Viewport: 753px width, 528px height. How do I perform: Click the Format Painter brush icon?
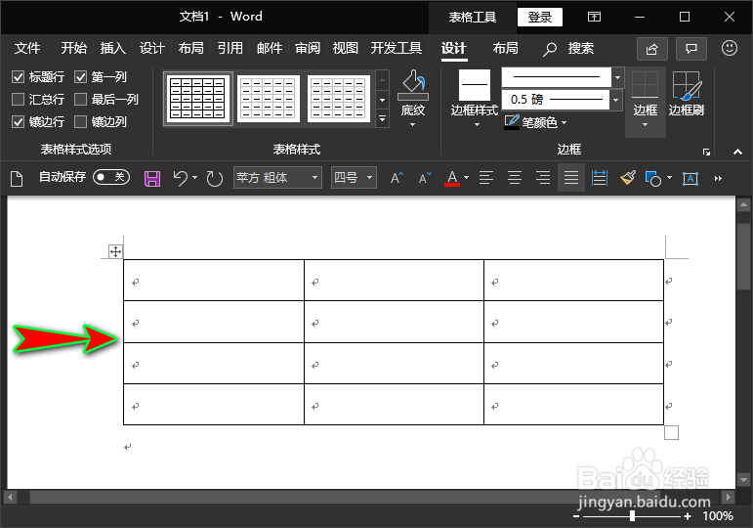coord(628,178)
